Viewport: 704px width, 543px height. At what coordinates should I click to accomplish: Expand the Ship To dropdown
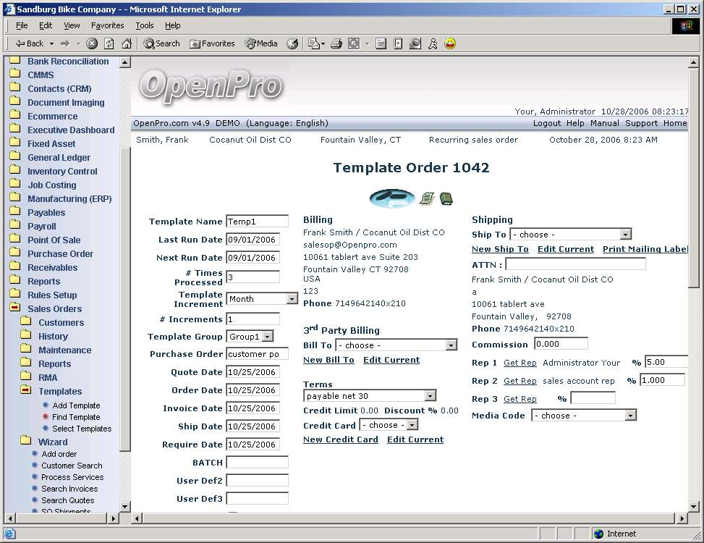625,235
